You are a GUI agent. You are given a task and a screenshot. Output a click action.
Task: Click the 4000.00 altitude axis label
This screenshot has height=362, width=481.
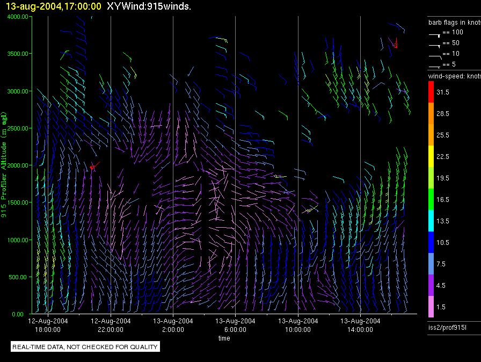coord(18,17)
